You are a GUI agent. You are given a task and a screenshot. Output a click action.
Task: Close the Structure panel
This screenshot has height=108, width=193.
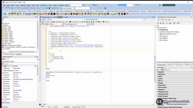click(37, 17)
